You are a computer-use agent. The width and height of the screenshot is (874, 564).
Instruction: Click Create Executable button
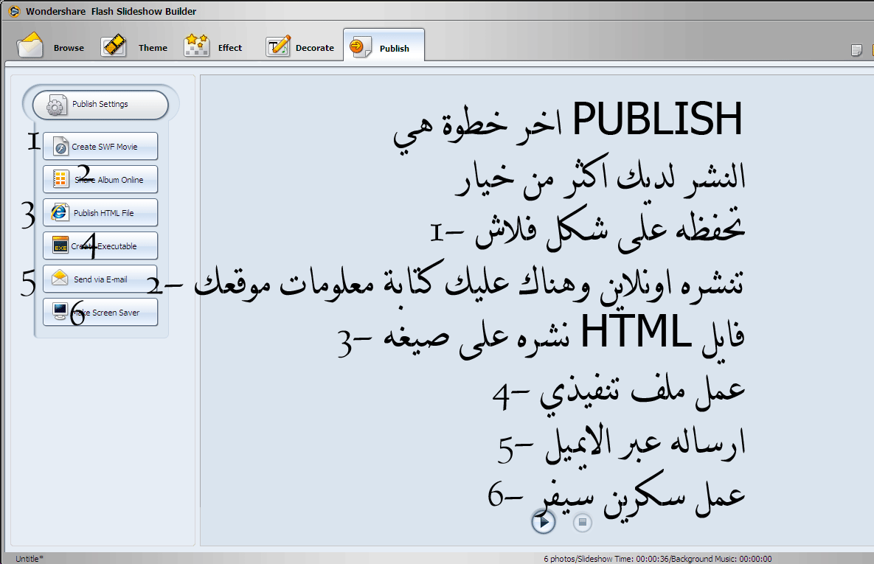coord(100,246)
